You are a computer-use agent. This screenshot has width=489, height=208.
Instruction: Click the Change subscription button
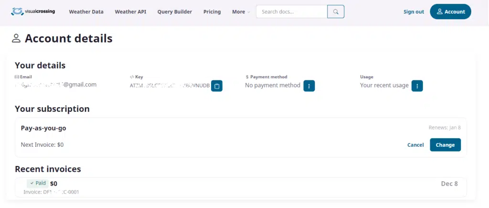tap(445, 145)
